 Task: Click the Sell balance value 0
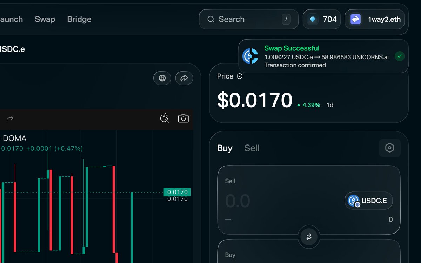point(390,220)
